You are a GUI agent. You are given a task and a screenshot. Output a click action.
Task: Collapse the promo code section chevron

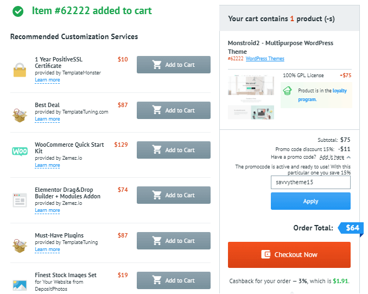[x=348, y=157]
